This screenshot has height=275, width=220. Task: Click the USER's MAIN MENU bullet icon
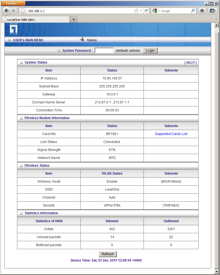9,40
